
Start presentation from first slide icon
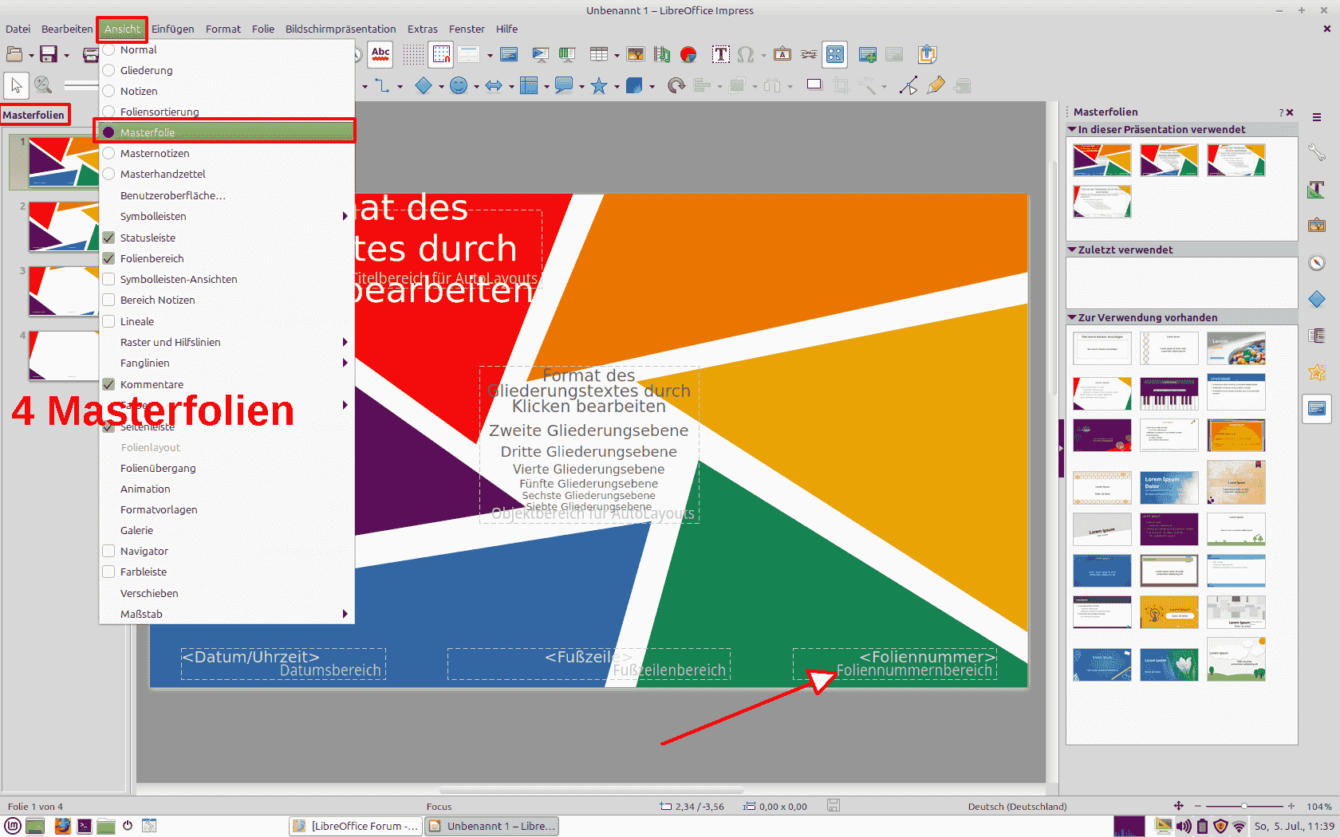[540, 54]
